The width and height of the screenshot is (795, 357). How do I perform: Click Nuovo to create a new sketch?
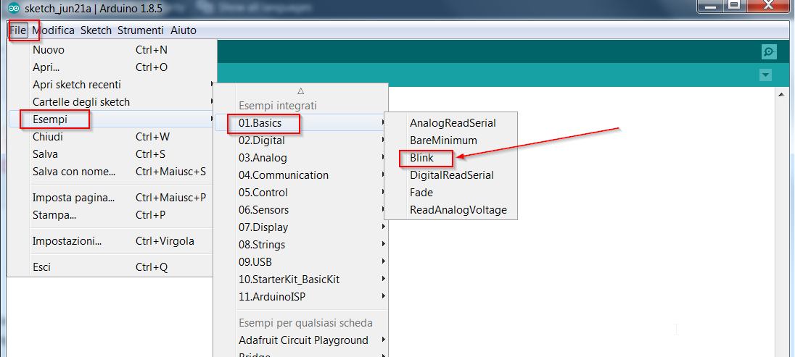(x=49, y=50)
